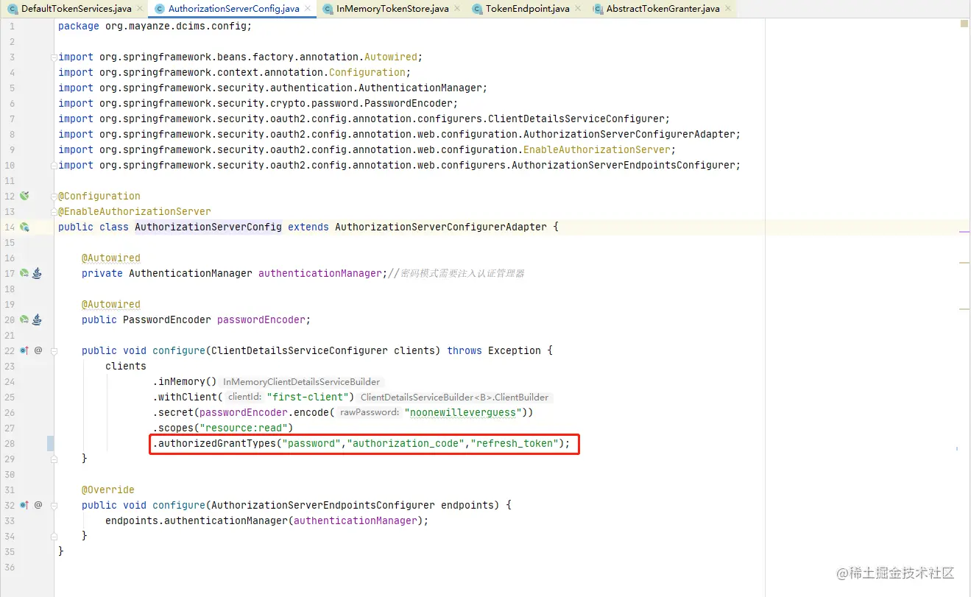Screen dimensions: 971x597
Task: Click the "refresh_token" string literal
Action: point(515,443)
